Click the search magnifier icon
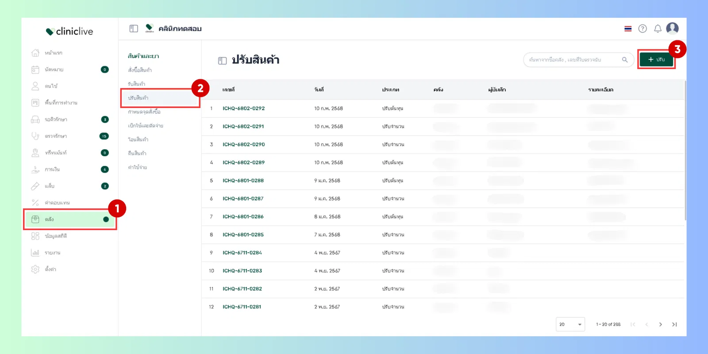 click(625, 60)
